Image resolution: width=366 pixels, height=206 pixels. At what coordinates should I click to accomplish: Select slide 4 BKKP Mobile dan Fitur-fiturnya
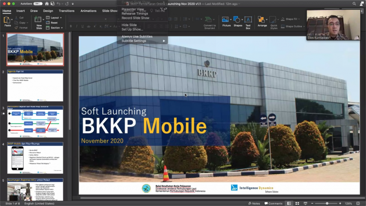click(x=35, y=158)
